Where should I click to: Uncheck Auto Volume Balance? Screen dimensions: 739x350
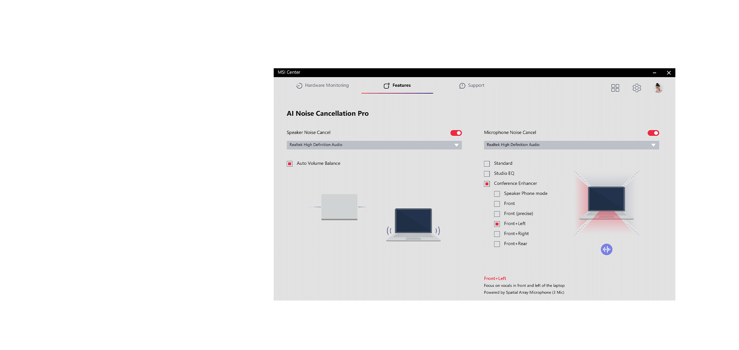[290, 164]
